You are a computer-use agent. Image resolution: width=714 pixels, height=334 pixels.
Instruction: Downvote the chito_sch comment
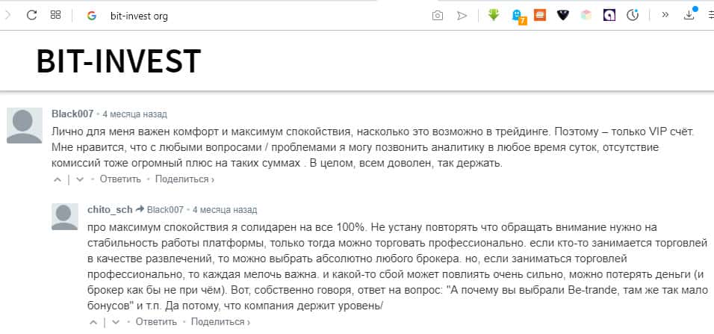(x=116, y=322)
